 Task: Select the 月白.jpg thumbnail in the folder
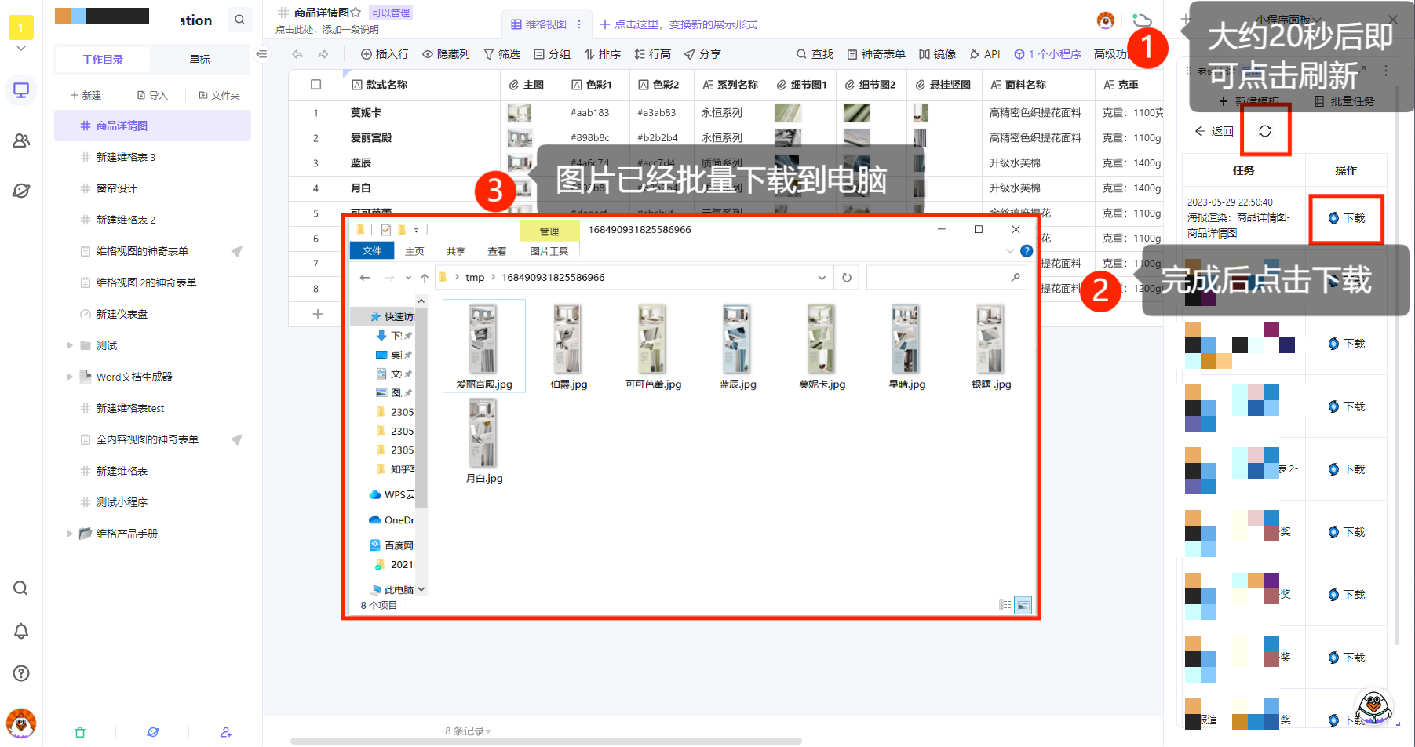(483, 432)
